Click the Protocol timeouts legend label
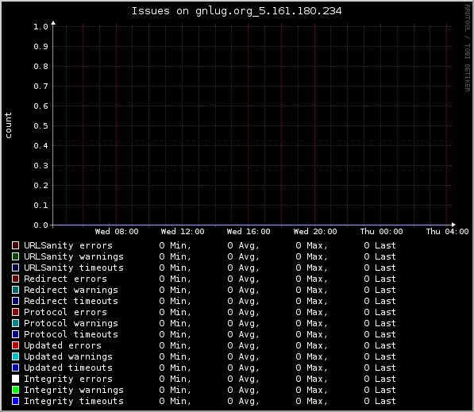Image resolution: width=474 pixels, height=412 pixels. 71,334
